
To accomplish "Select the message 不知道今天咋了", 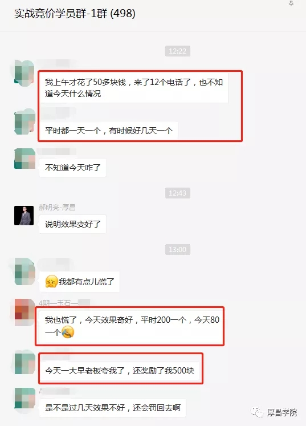I will pyautogui.click(x=72, y=168).
